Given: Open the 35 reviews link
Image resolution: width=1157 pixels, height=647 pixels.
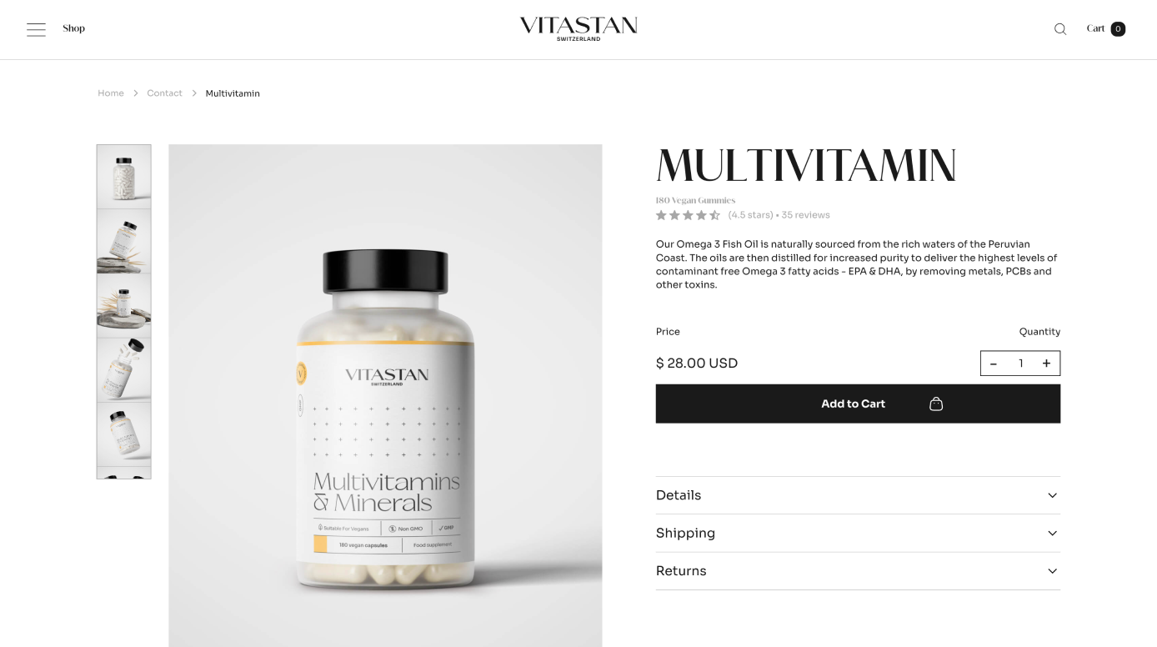Looking at the screenshot, I should [x=805, y=215].
